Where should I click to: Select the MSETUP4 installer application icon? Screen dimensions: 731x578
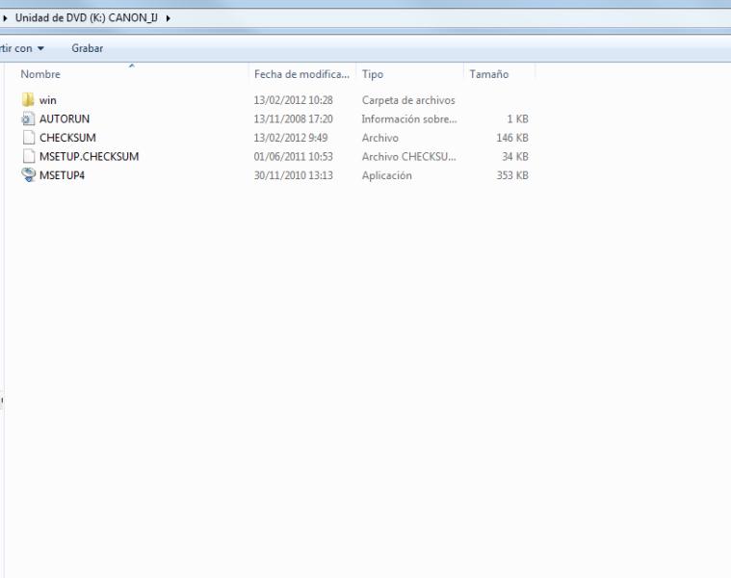point(29,174)
